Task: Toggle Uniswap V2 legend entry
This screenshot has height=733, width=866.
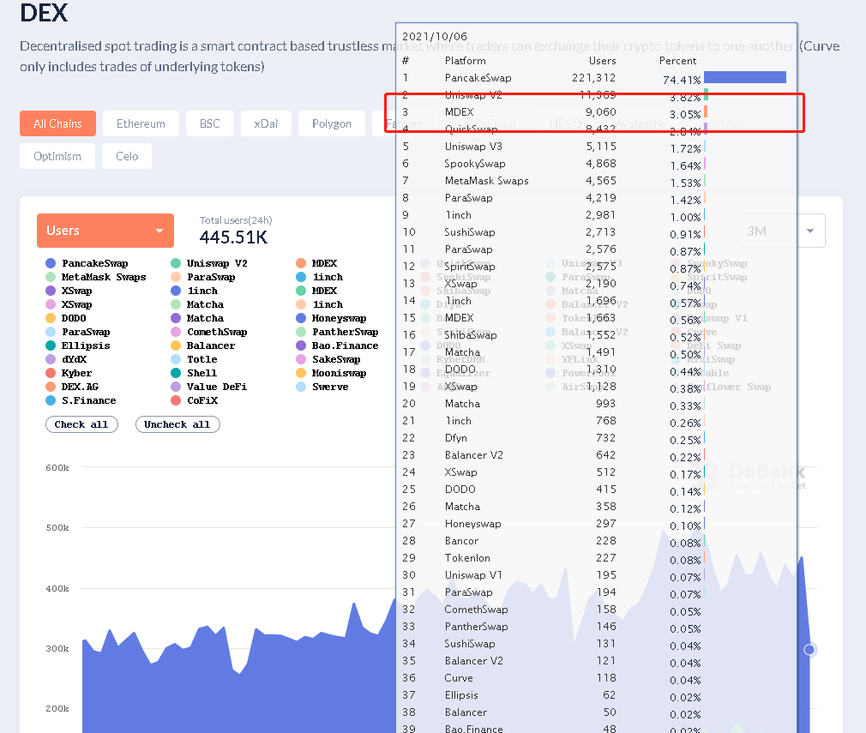Action: (x=208, y=263)
